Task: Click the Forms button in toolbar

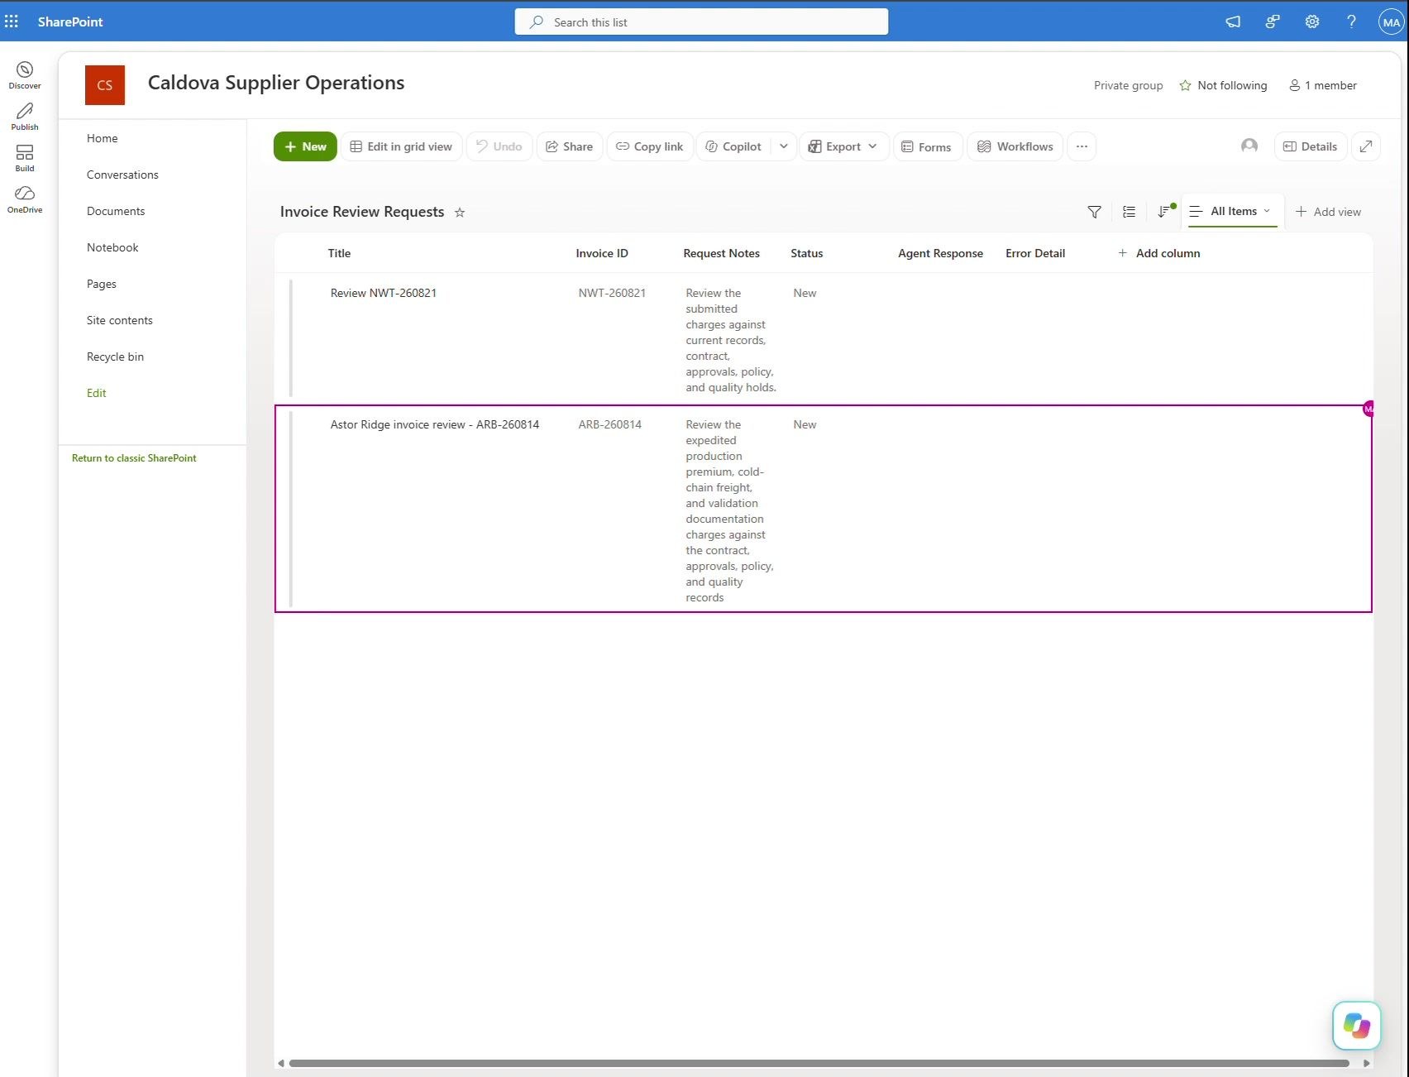Action: point(927,146)
